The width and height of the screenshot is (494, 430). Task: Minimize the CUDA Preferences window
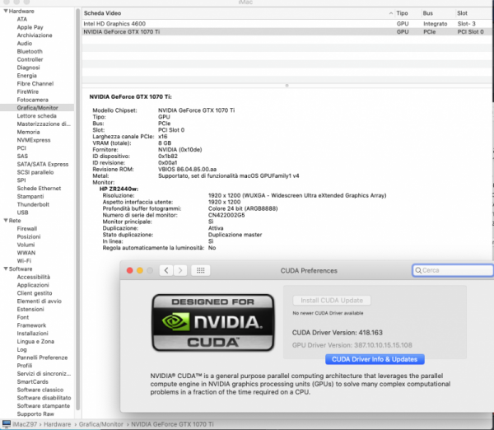140,270
